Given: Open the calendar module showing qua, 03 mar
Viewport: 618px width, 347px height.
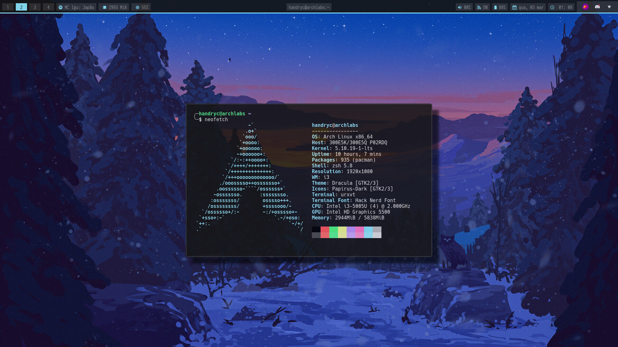Looking at the screenshot, I should 528,7.
